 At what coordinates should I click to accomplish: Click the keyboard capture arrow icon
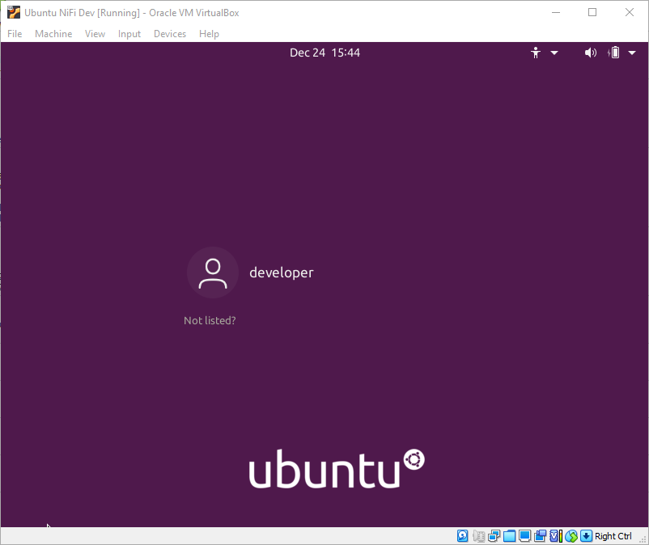coord(586,536)
